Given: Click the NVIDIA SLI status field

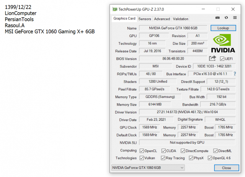Looking at the screenshot, I should tap(187, 143).
